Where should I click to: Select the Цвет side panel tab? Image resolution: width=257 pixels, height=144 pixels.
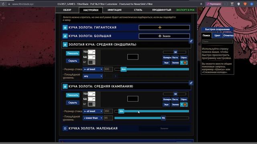tap(217, 36)
